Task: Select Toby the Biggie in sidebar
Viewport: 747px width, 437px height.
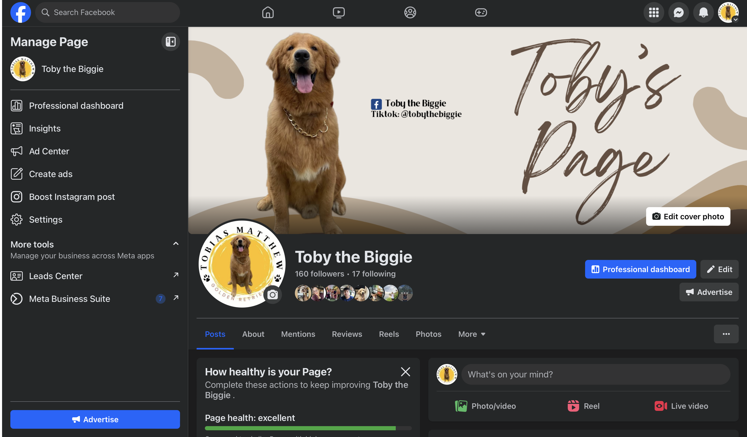Action: [x=95, y=69]
